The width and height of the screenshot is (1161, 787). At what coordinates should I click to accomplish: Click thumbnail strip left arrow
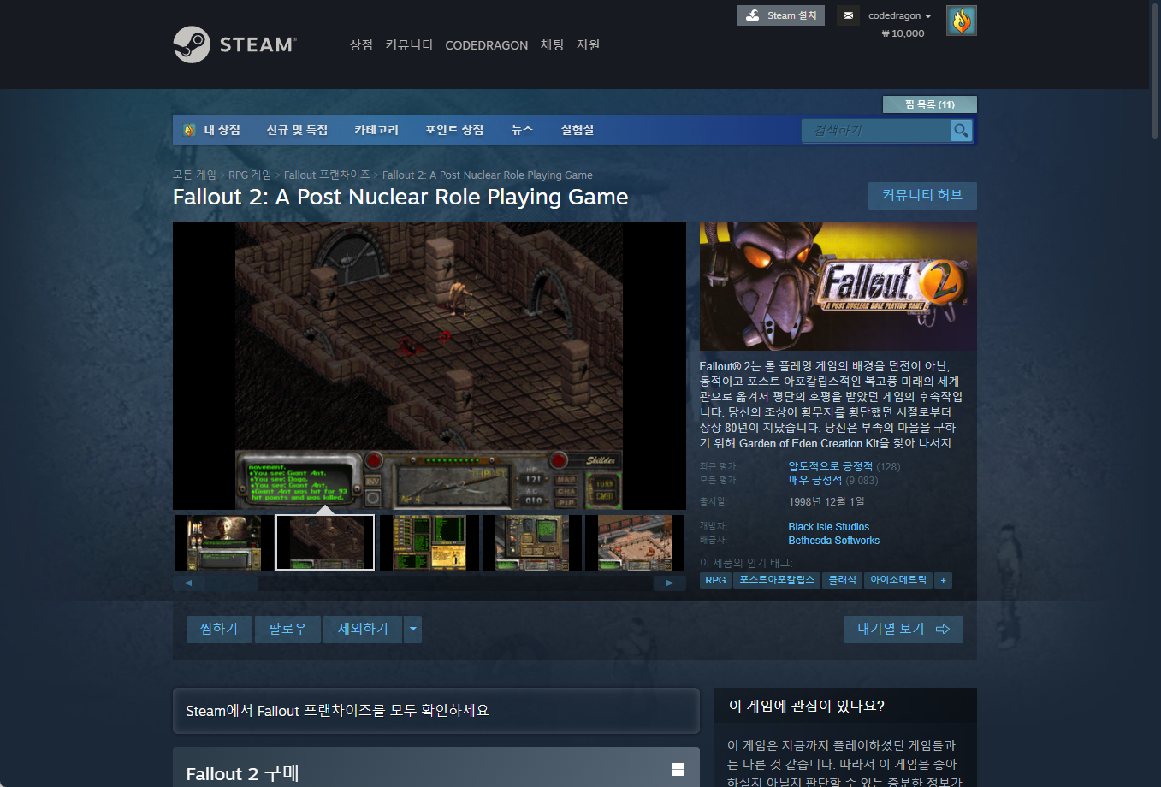click(188, 583)
